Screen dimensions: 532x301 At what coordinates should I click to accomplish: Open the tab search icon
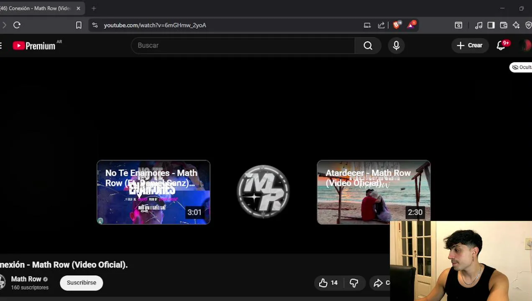458,25
